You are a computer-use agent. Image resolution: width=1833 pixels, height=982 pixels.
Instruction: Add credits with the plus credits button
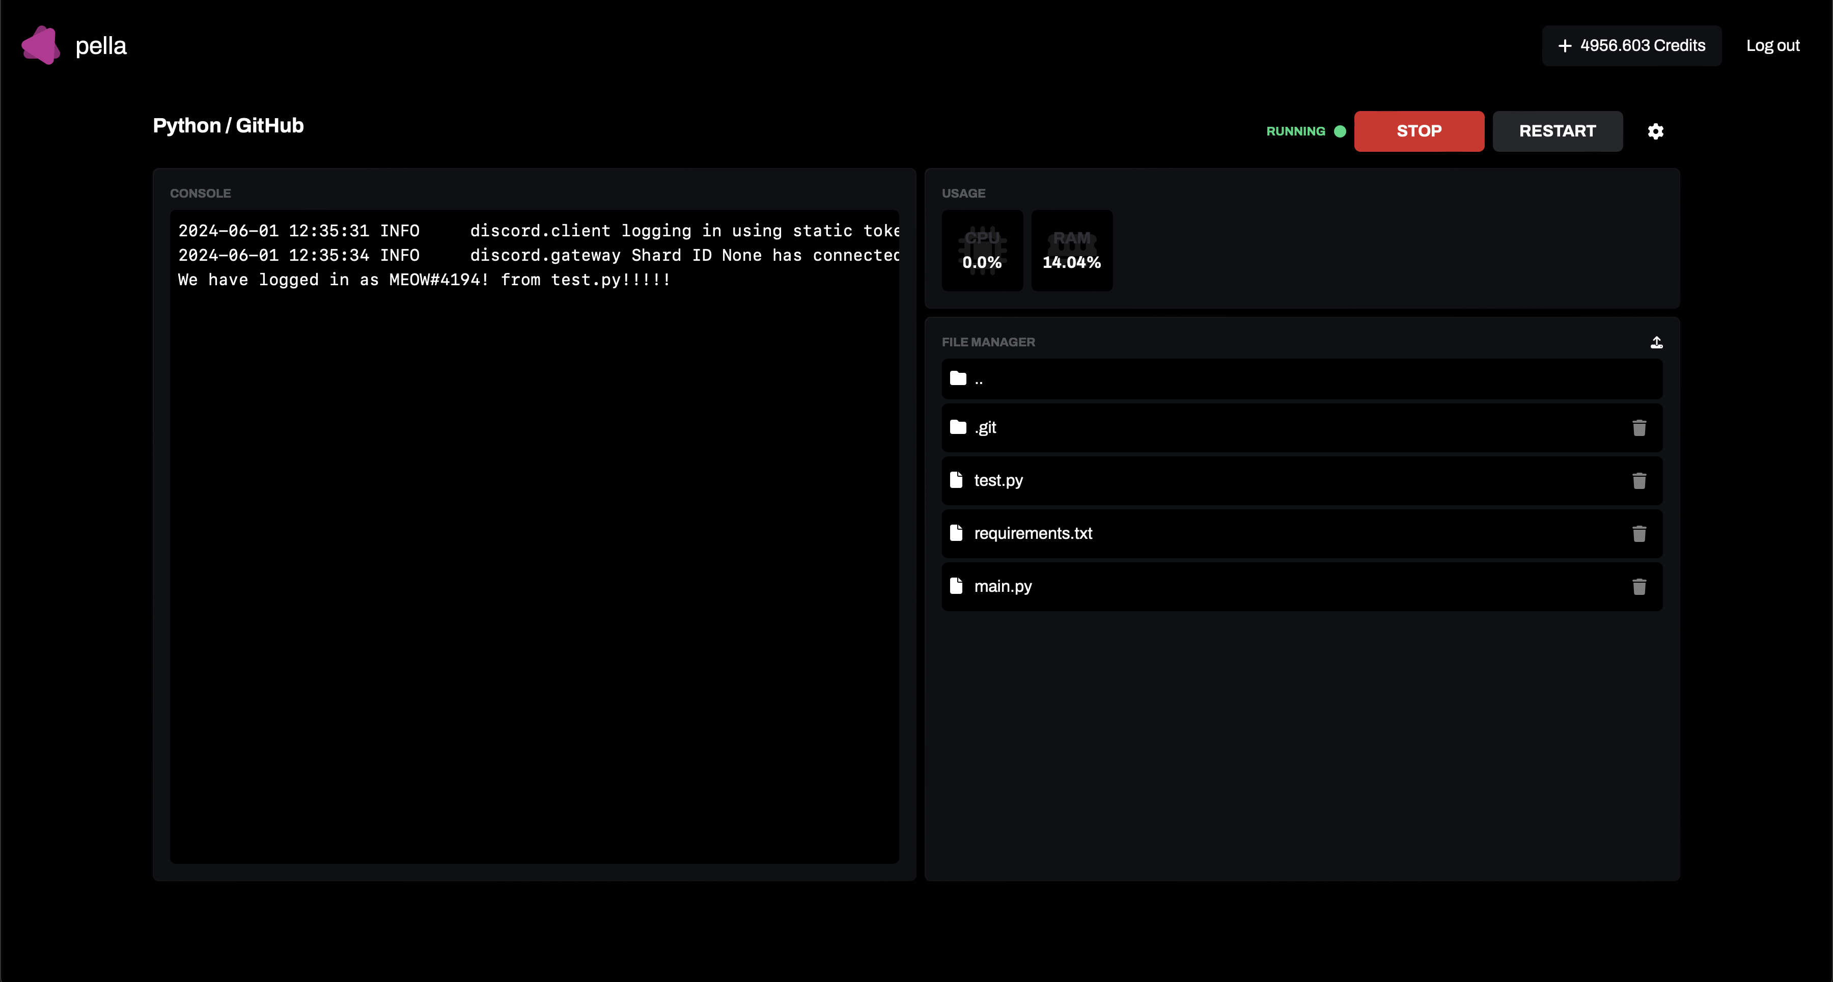coord(1631,45)
